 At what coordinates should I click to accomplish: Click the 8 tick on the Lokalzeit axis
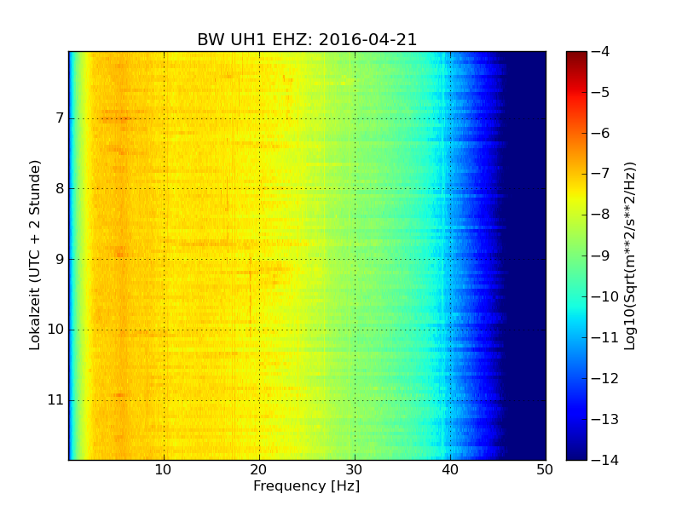point(60,189)
